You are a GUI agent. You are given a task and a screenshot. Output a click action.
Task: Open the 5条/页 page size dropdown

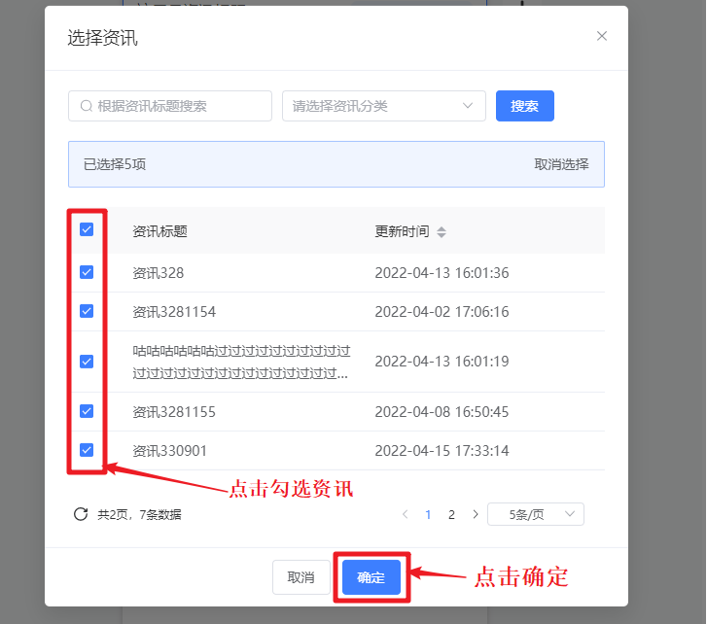pyautogui.click(x=536, y=514)
